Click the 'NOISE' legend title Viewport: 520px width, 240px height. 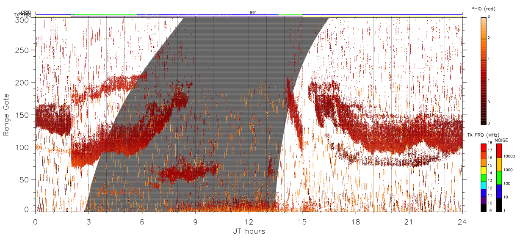[x=502, y=140]
